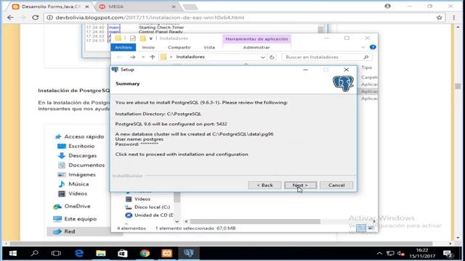The height and width of the screenshot is (261, 465).
Task: Select the Herramientas de aplicación contextual tab
Action: (x=256, y=38)
